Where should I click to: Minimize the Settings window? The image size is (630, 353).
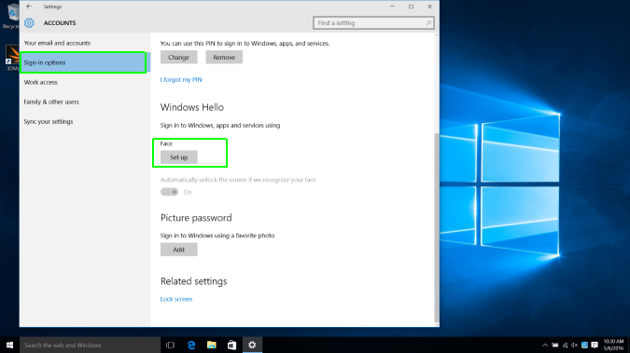[x=393, y=7]
